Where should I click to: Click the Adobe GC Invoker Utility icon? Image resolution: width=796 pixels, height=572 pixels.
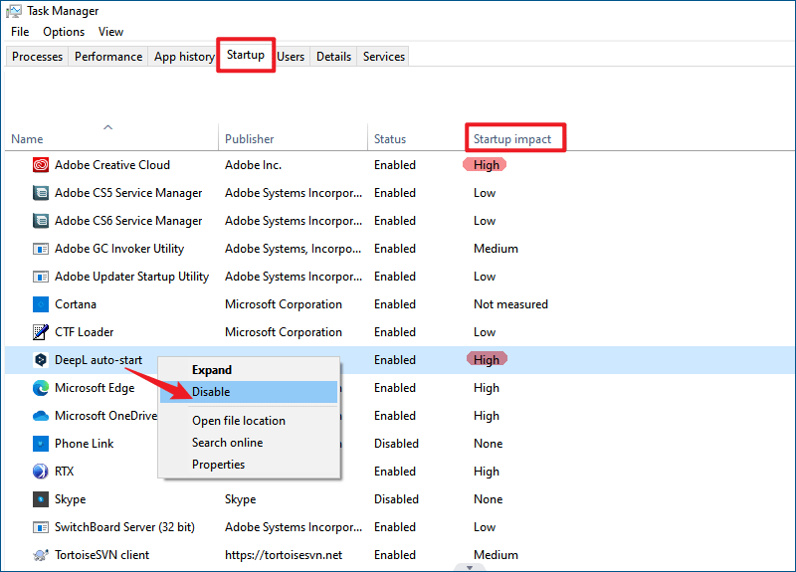[x=41, y=249]
